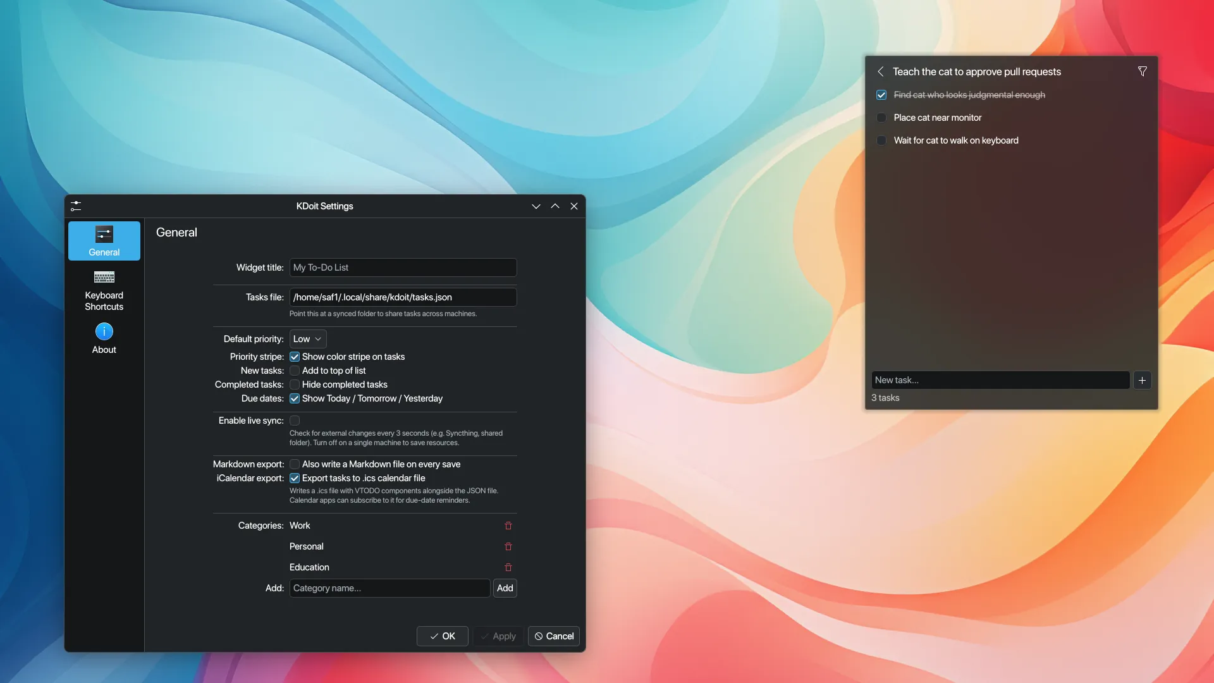Check off 'Wait for cat to walk on keyboard'
This screenshot has width=1214, height=683.
point(881,140)
